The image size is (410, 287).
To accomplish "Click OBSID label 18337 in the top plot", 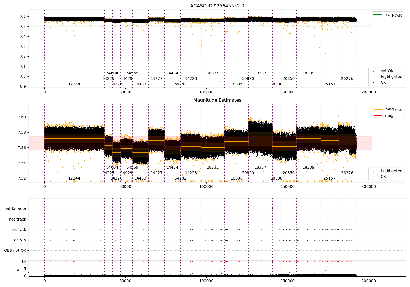I will pyautogui.click(x=260, y=73).
